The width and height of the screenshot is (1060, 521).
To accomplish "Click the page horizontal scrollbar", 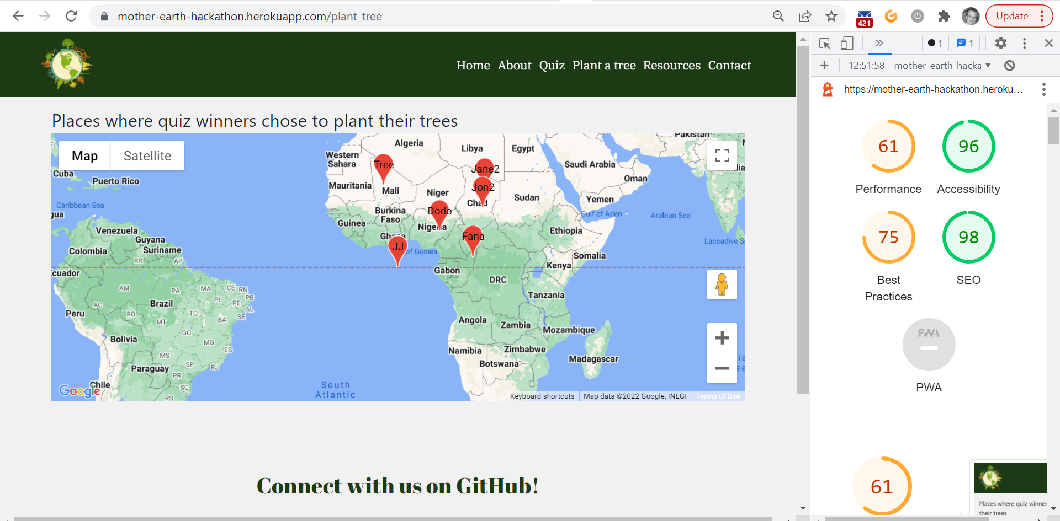I will (392, 518).
